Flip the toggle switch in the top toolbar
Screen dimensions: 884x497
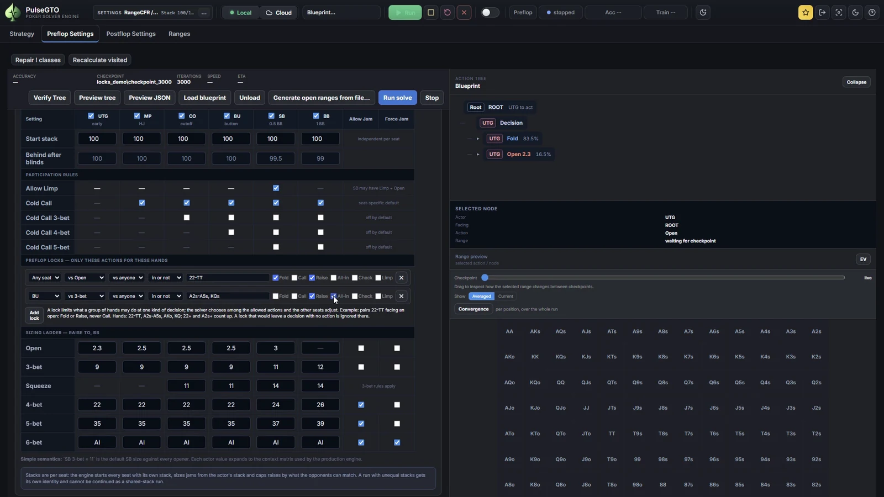pyautogui.click(x=490, y=12)
